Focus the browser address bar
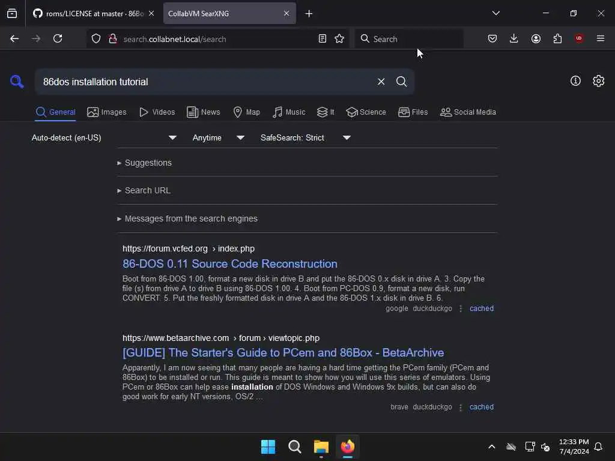Image resolution: width=615 pixels, height=461 pixels. click(x=217, y=39)
